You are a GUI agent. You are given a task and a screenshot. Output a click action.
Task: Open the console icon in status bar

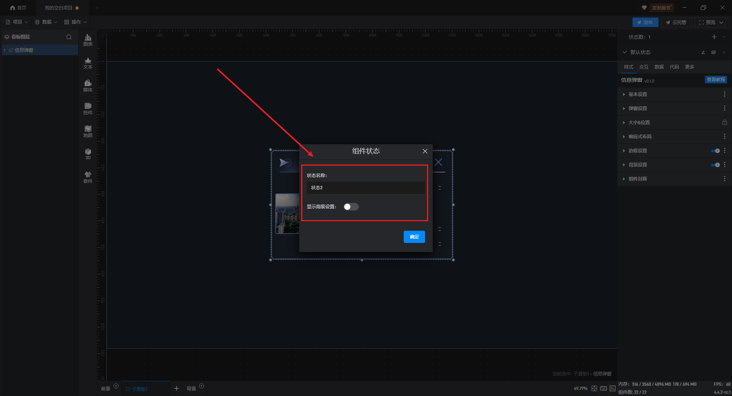click(612, 388)
